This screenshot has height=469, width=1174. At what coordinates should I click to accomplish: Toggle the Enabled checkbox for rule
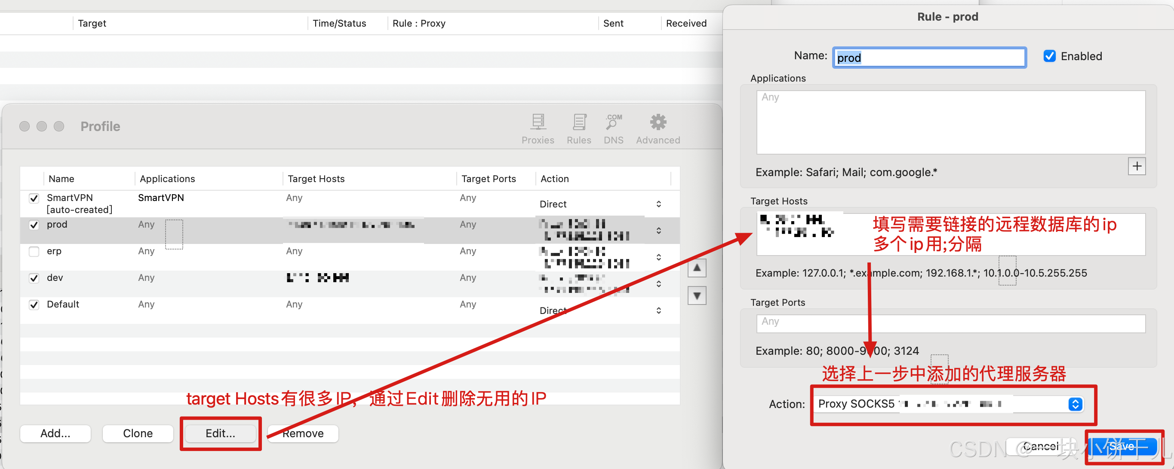coord(1050,56)
